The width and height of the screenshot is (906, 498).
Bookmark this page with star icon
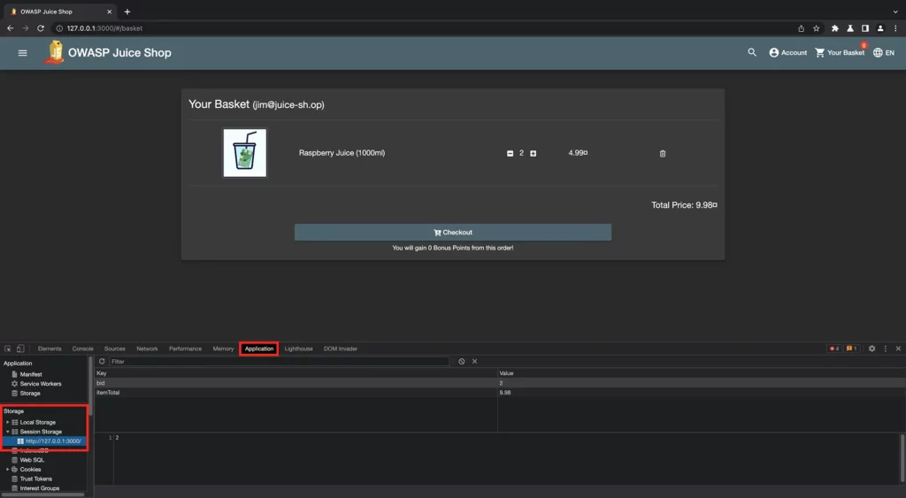pos(816,28)
